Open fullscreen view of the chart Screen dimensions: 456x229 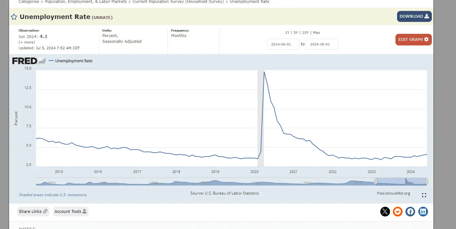point(424,195)
